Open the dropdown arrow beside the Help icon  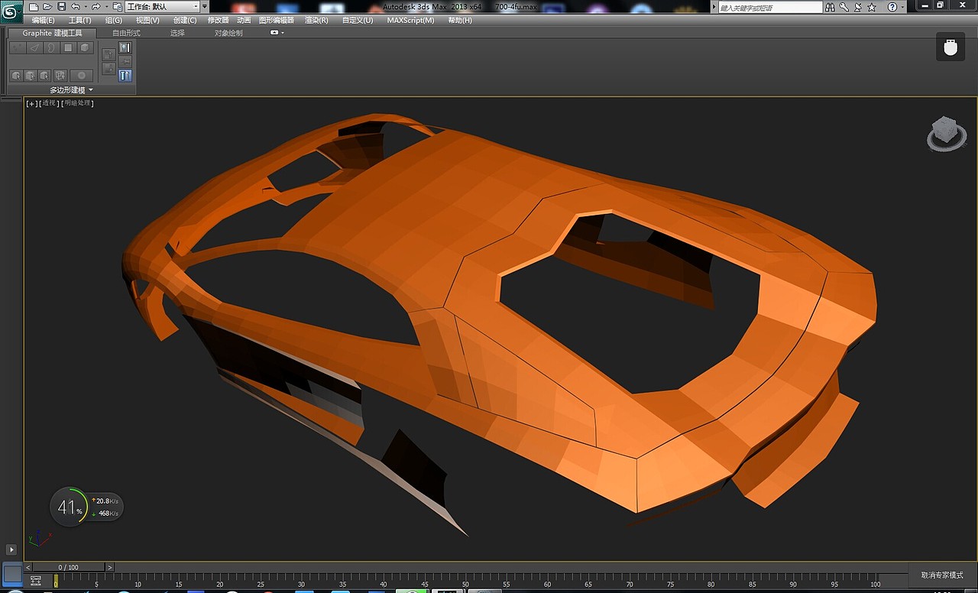(x=902, y=7)
